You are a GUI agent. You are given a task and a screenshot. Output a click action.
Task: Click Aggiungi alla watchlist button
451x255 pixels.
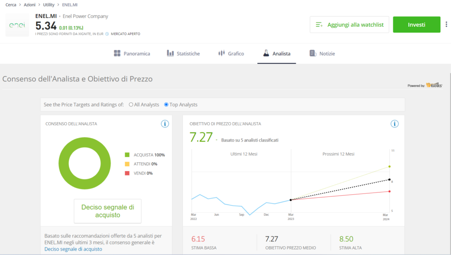pos(349,25)
